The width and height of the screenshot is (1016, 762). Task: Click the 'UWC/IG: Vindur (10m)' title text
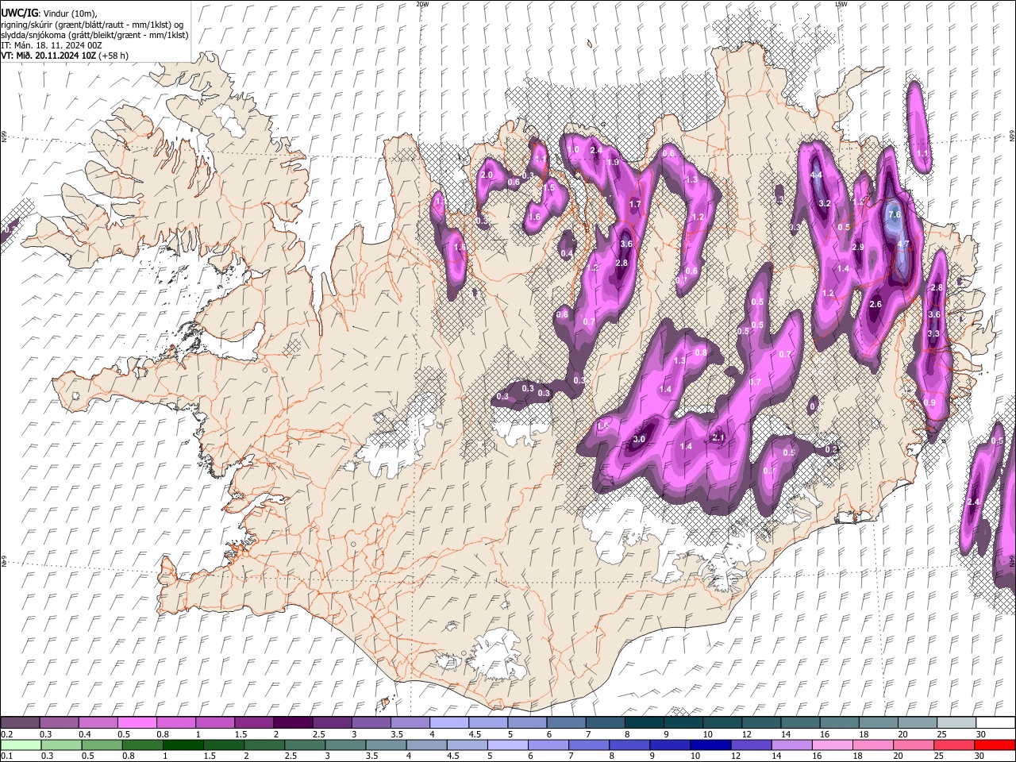(x=49, y=13)
